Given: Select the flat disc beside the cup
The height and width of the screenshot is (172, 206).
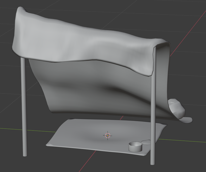Looking at the screenshot, I should coord(146,142).
